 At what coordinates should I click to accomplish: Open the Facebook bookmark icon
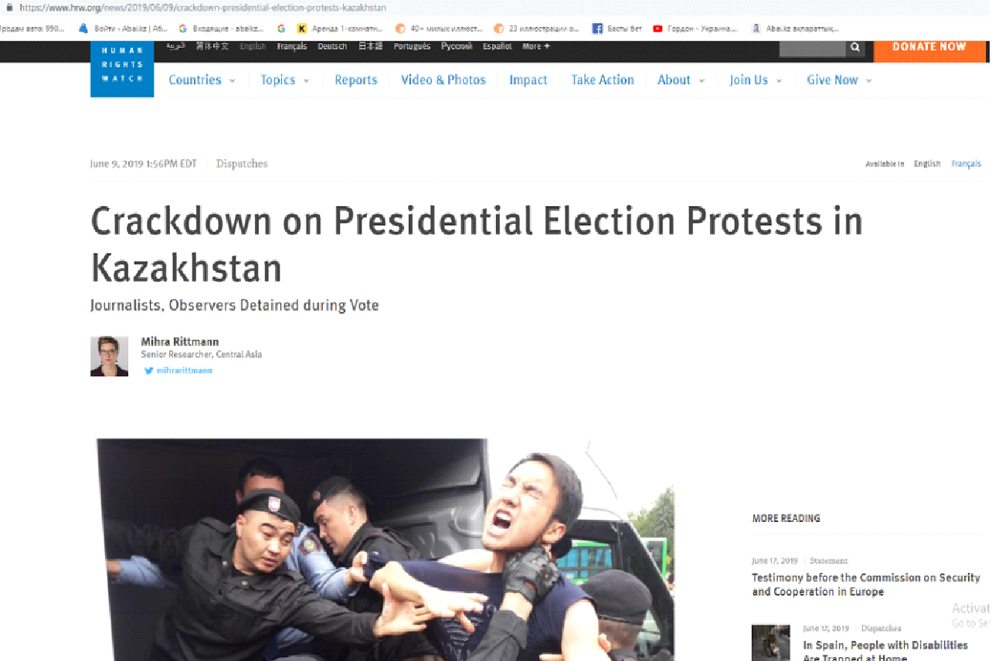tap(597, 29)
